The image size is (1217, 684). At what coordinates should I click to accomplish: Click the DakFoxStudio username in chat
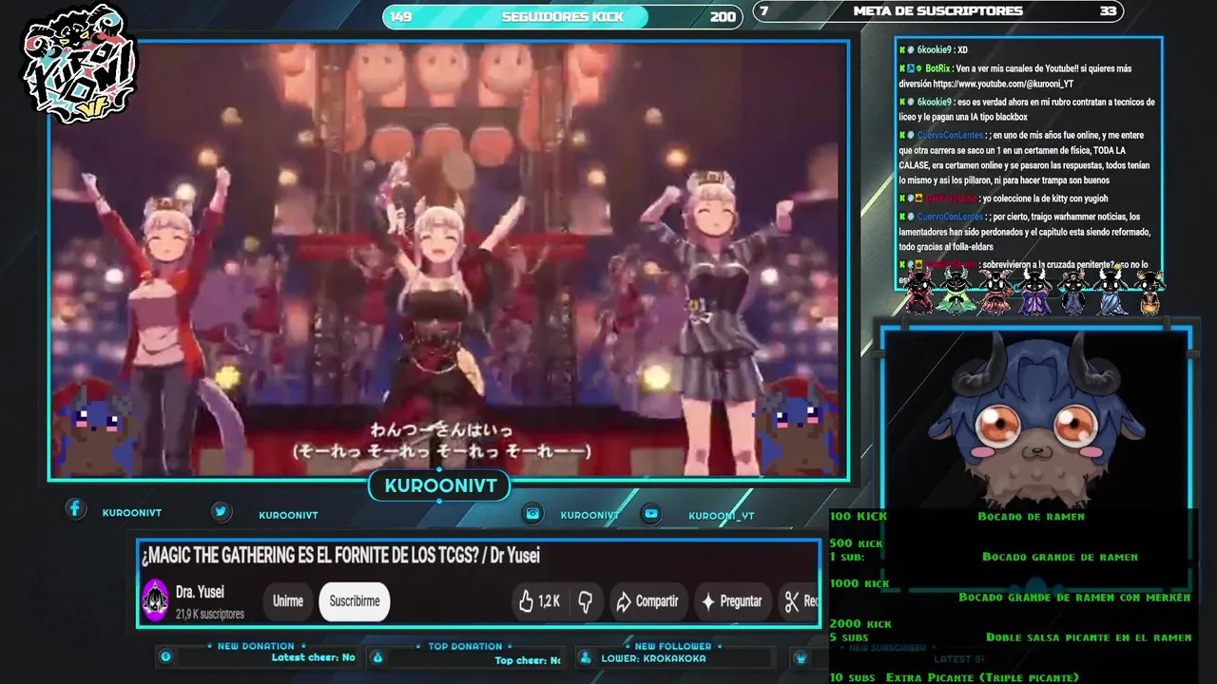tap(951, 199)
